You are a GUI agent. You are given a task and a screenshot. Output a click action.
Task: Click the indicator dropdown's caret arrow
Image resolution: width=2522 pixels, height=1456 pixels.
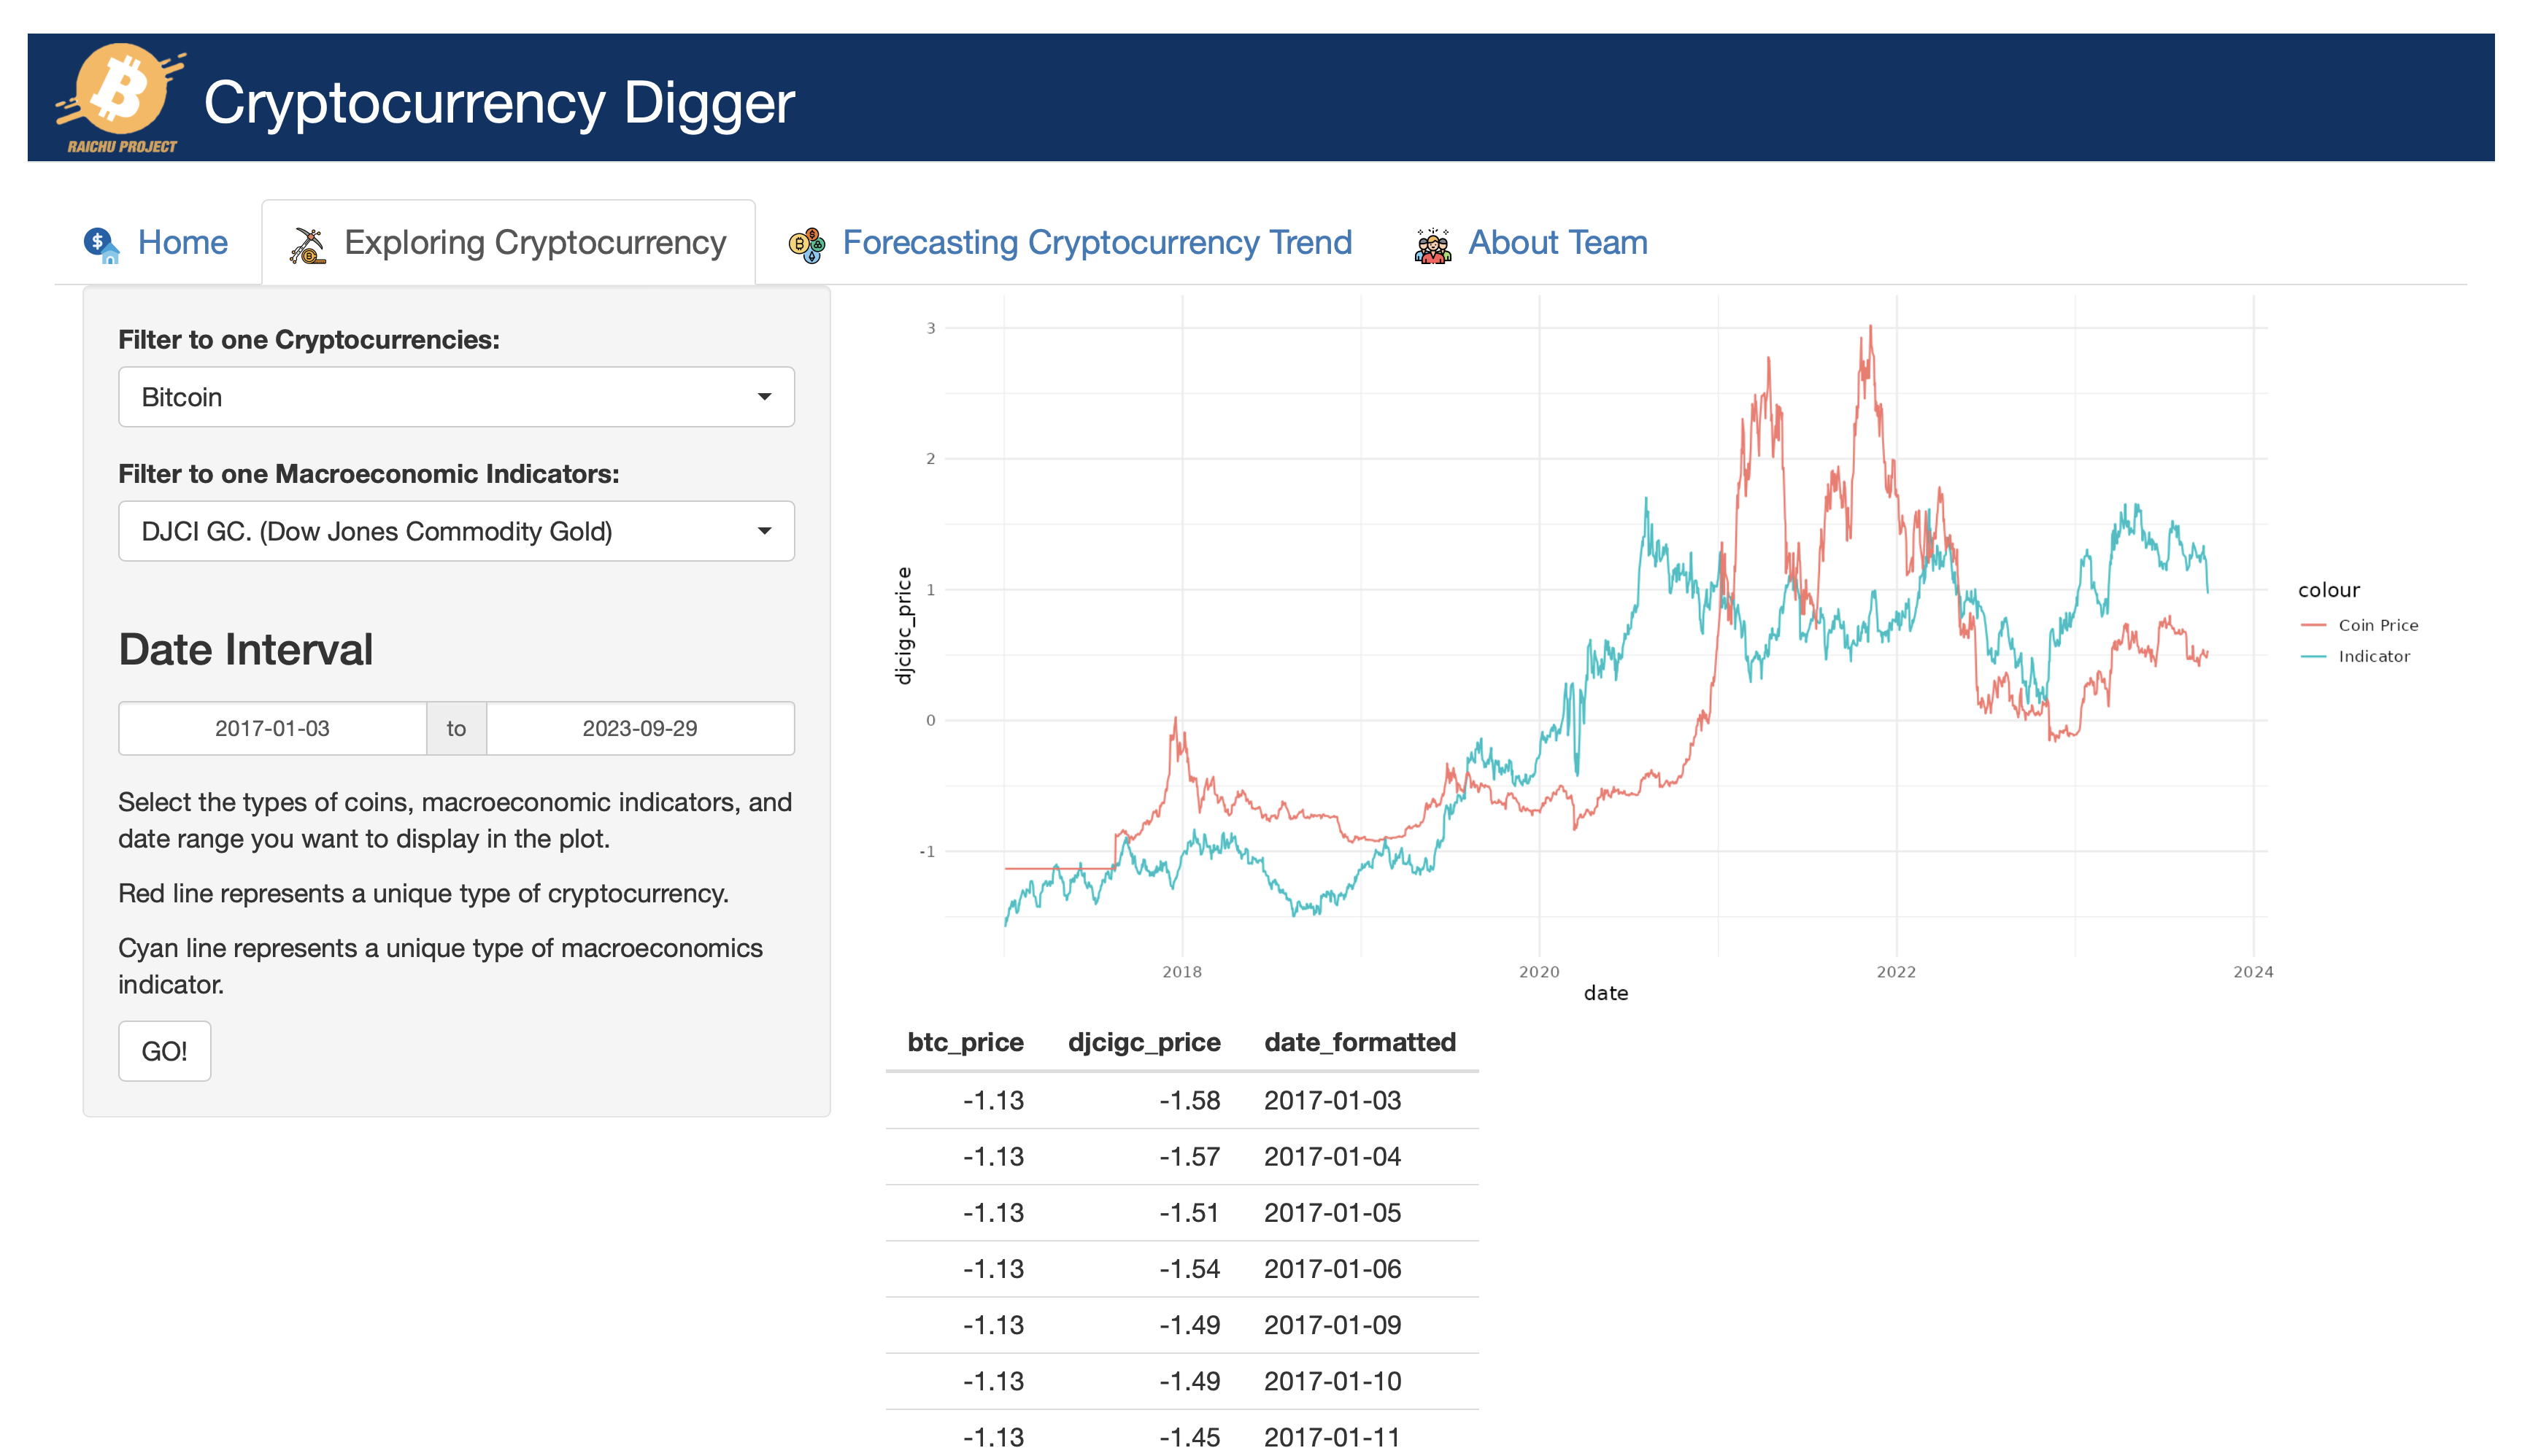pyautogui.click(x=764, y=531)
